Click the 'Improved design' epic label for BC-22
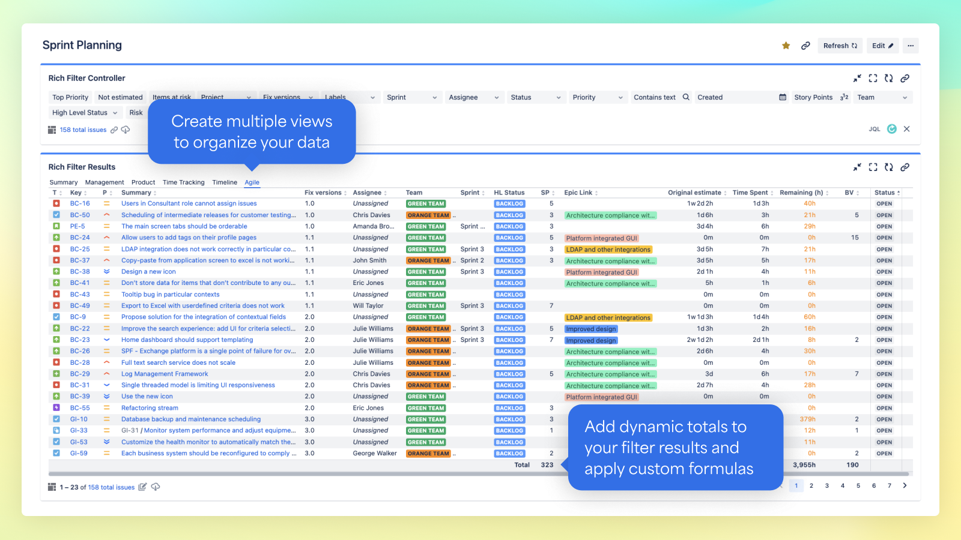Image resolution: width=961 pixels, height=540 pixels. tap(591, 329)
